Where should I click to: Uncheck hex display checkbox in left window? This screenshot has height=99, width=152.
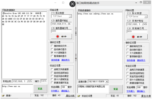pyautogui.click(x=52, y=52)
